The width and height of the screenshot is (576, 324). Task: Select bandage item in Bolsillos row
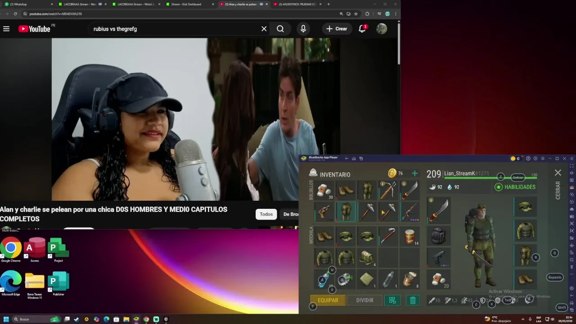click(324, 190)
